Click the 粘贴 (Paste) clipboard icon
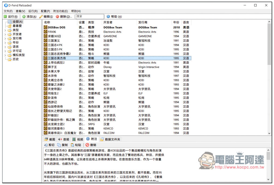The image size is (274, 185). [72, 145]
